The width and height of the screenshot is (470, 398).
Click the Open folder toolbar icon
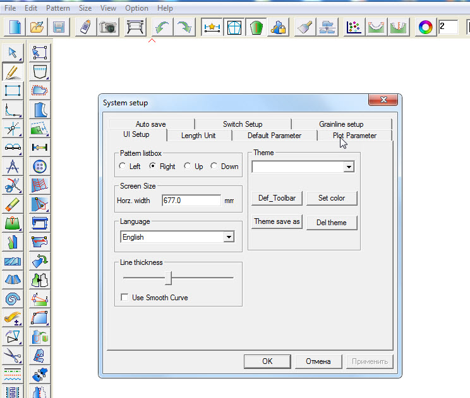click(37, 27)
